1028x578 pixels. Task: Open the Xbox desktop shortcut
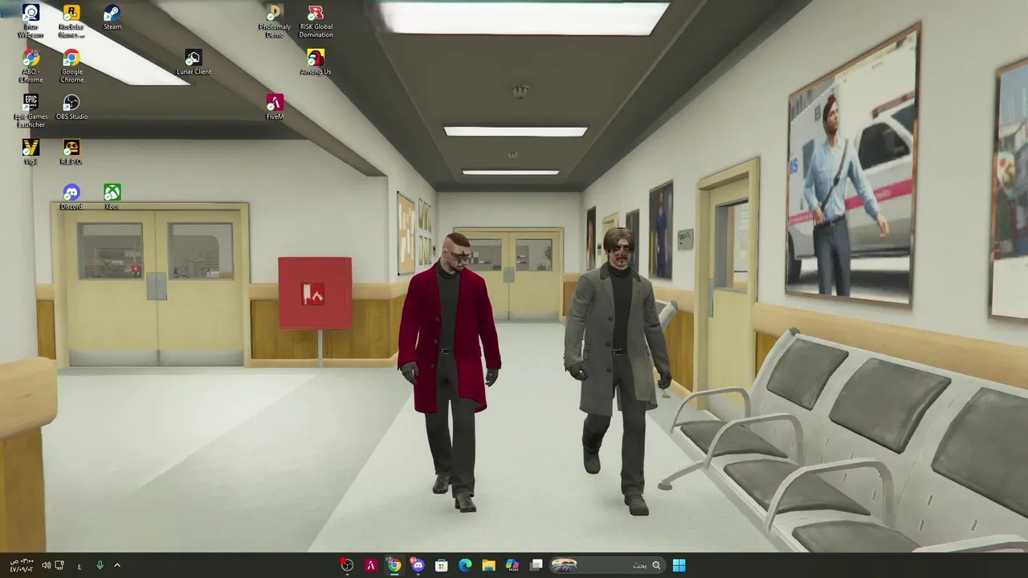pyautogui.click(x=112, y=197)
